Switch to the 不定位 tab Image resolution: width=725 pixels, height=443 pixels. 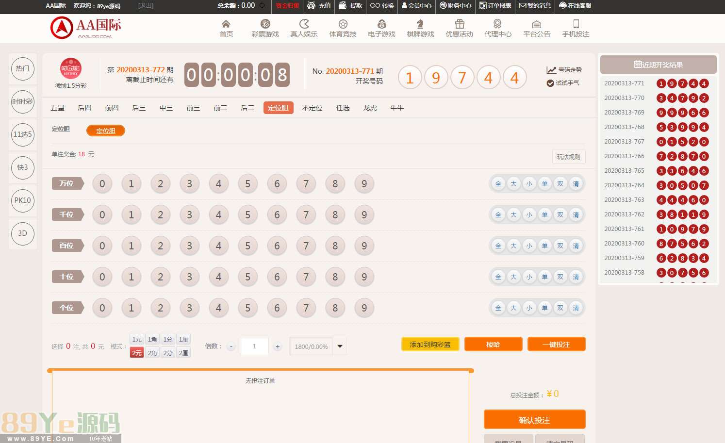(312, 108)
